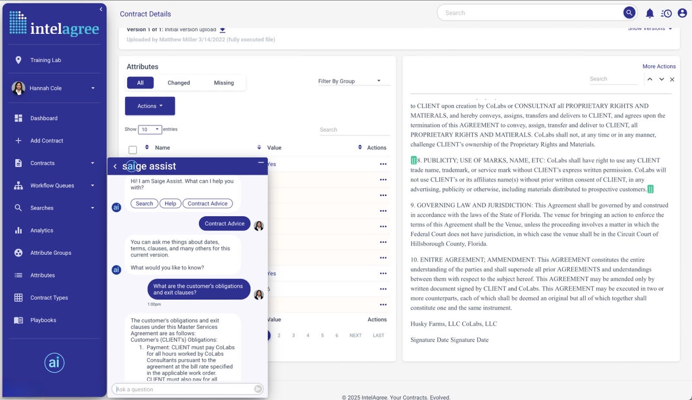Go to attributes page 3
The height and width of the screenshot is (400, 692).
[293, 335]
